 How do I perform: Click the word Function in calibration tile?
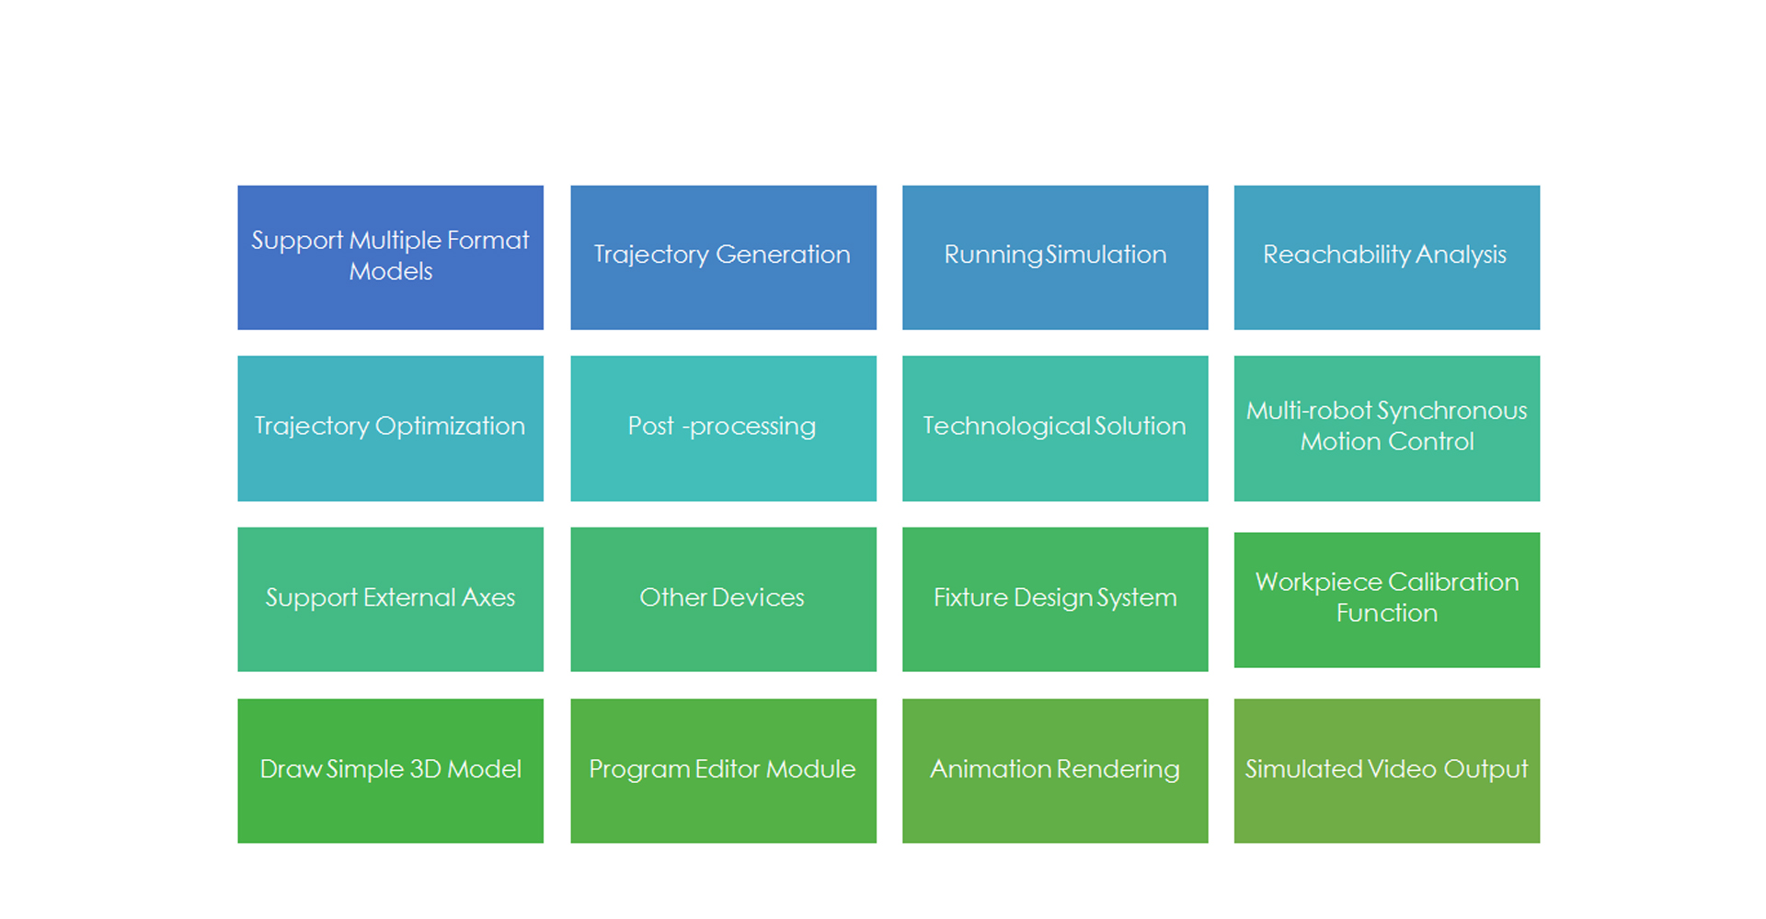click(x=1387, y=613)
